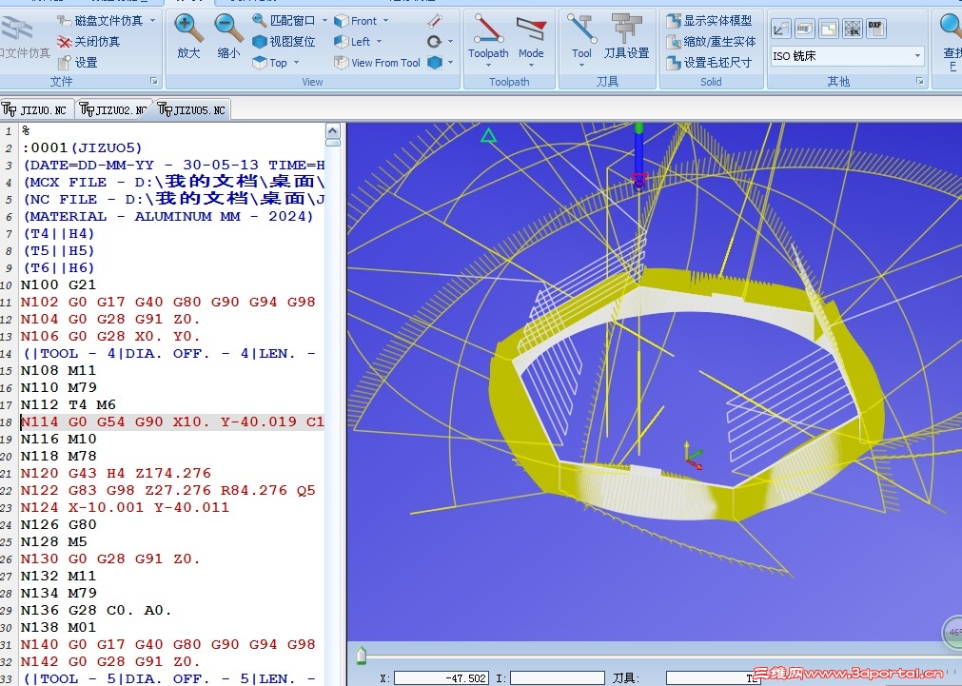
Task: Click the 刀具 tool number field
Action: pyautogui.click(x=714, y=678)
